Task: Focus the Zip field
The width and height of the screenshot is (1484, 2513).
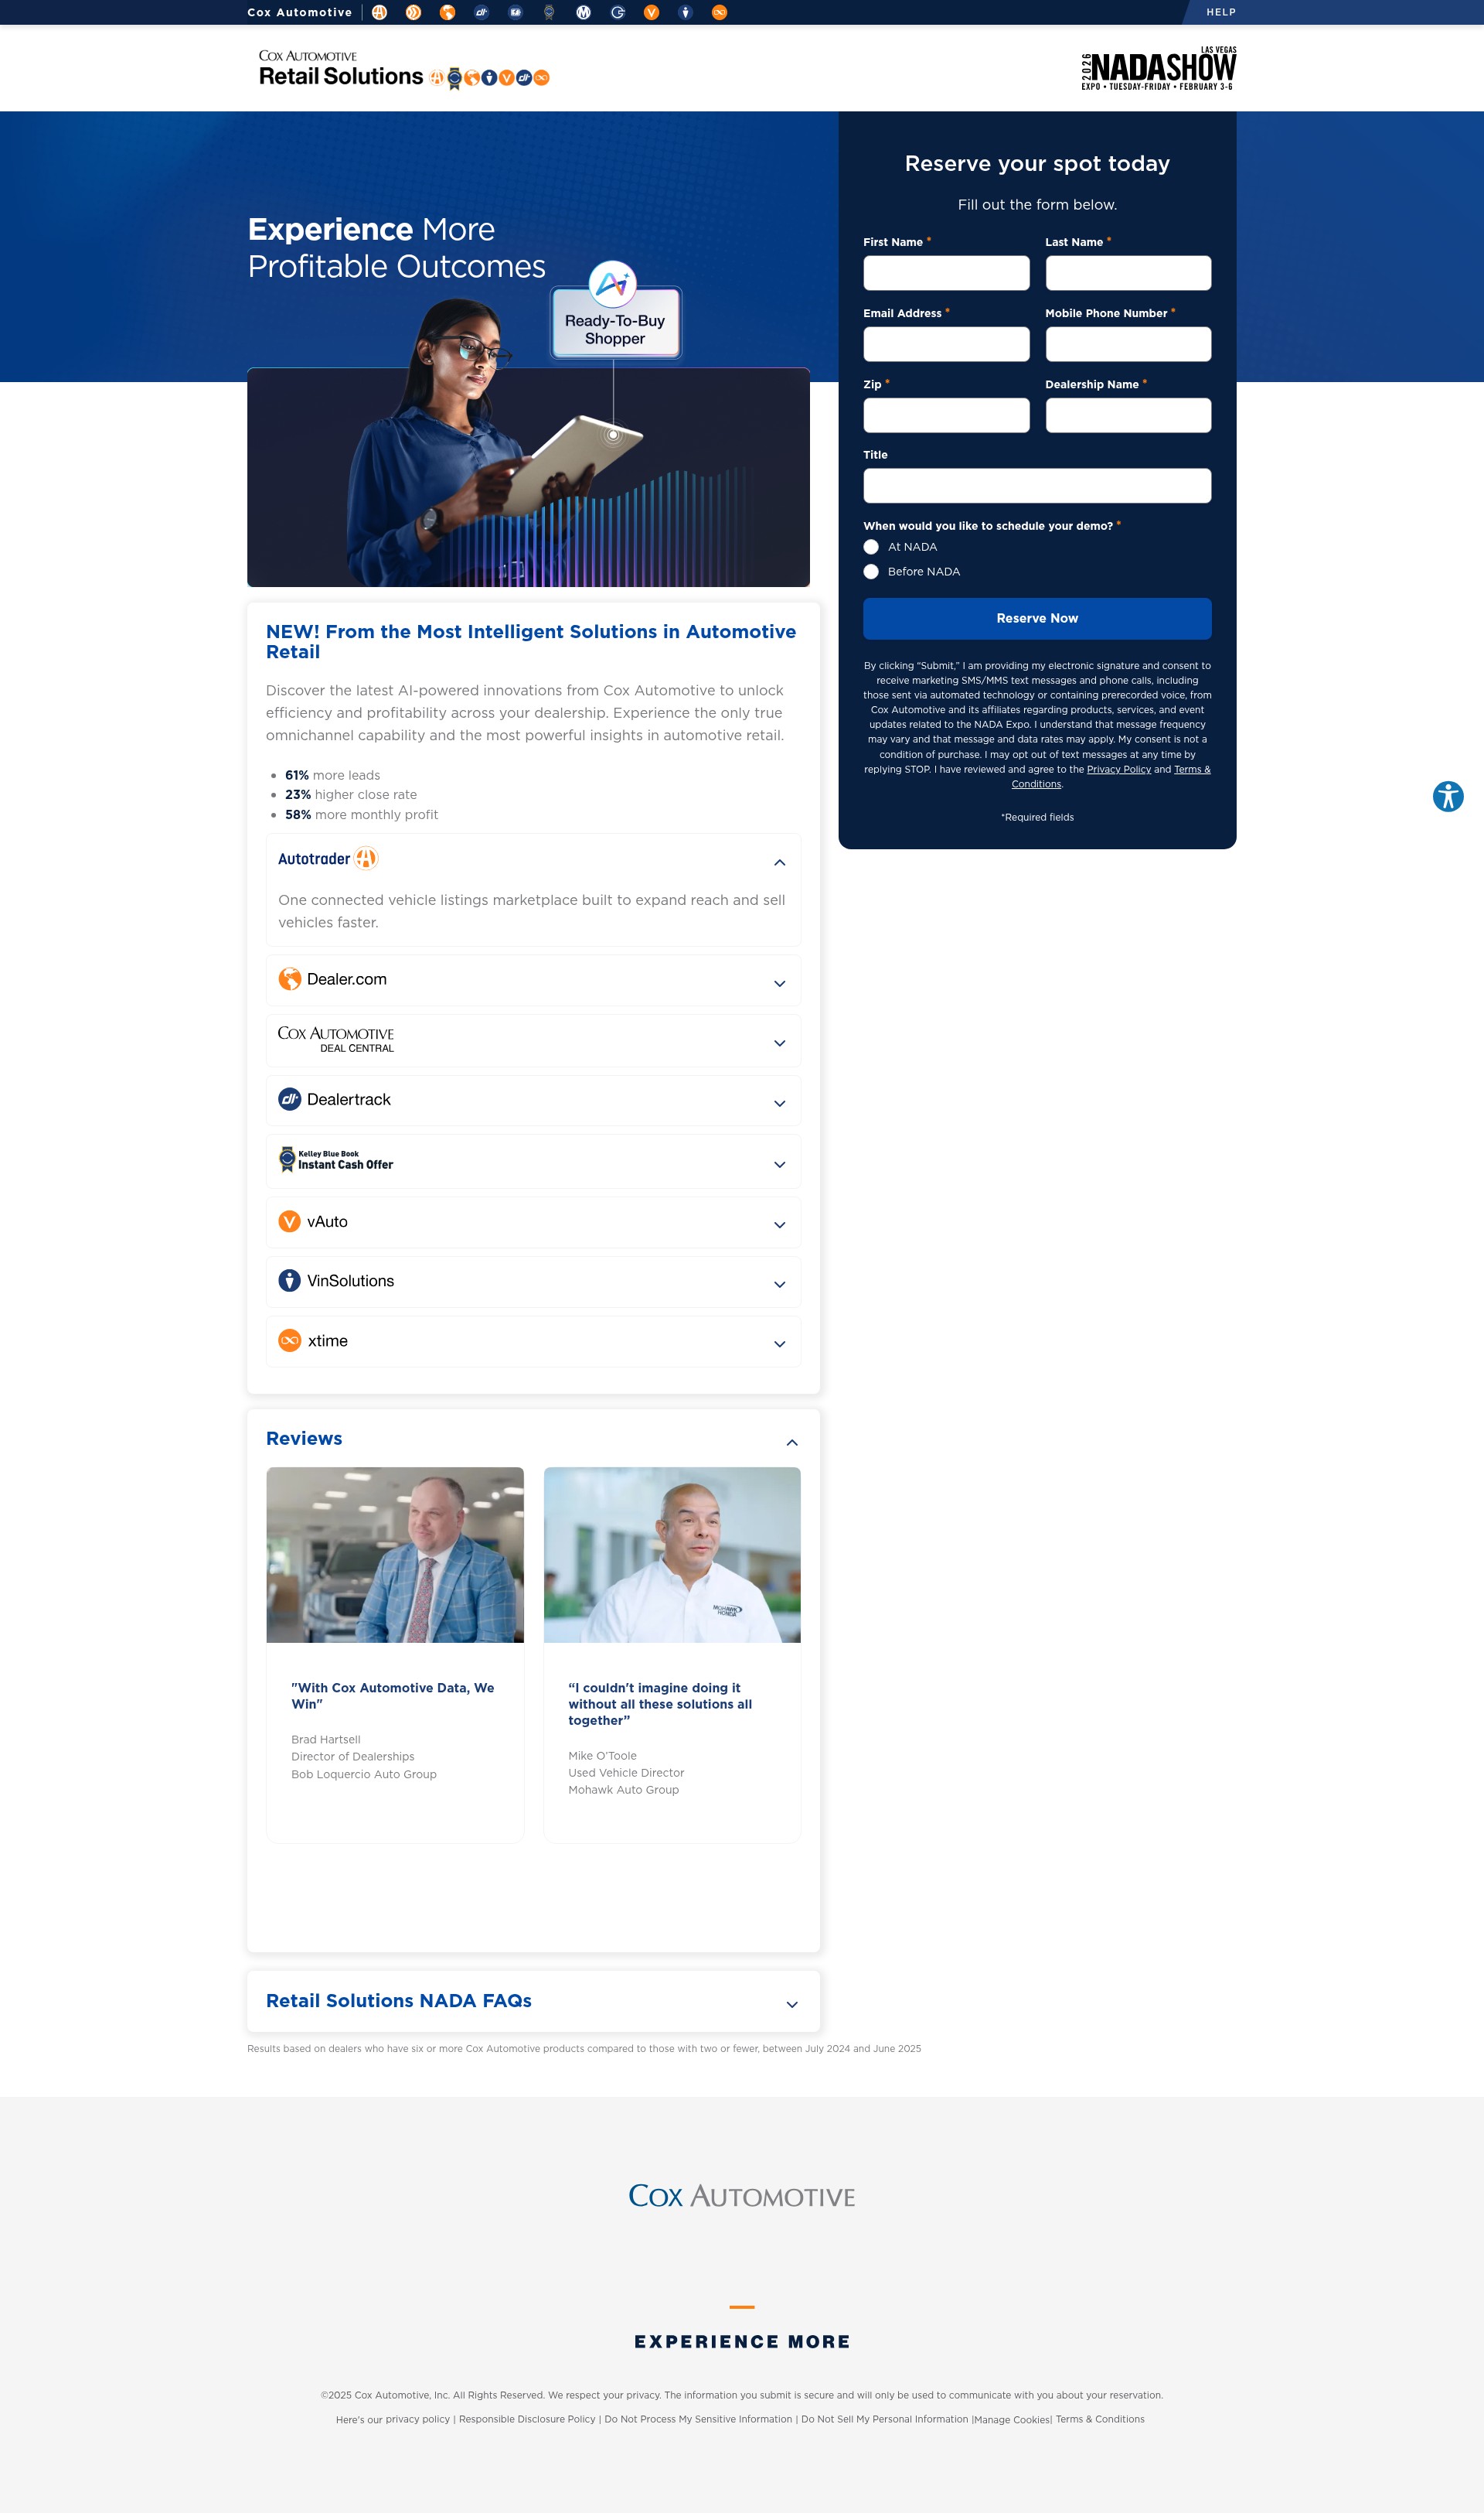Action: (x=946, y=415)
